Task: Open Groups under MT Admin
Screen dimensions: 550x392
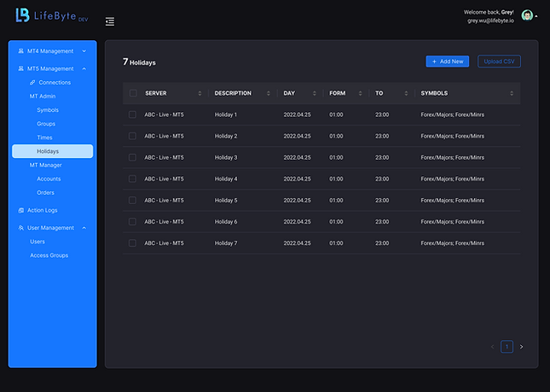Action: pos(46,124)
